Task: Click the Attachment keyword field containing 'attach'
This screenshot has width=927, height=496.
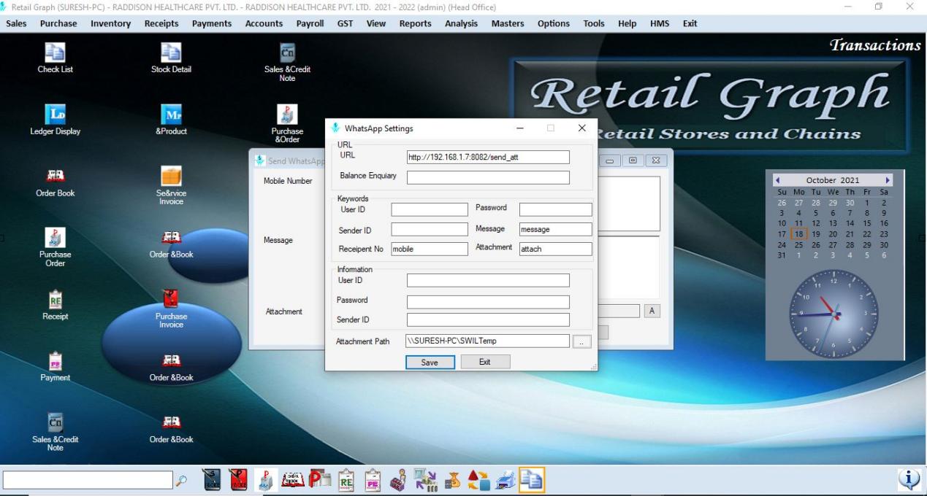Action: coord(556,249)
